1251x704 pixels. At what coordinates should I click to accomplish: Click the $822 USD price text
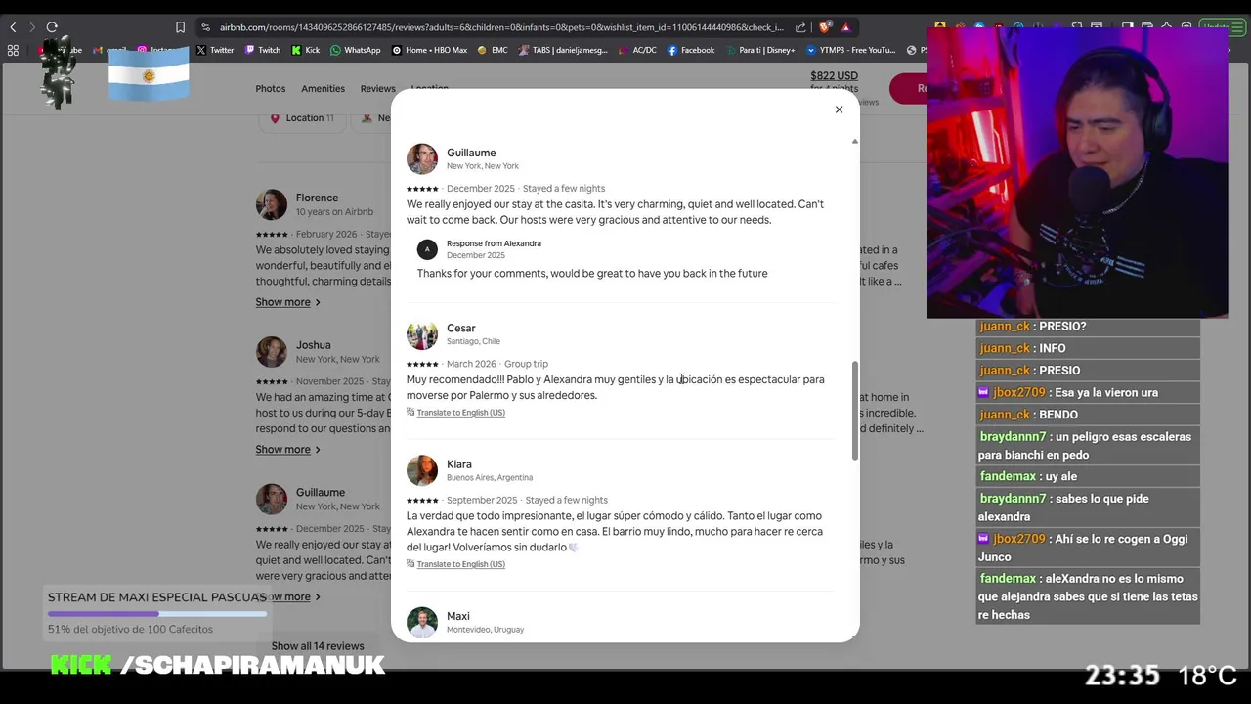click(x=834, y=75)
